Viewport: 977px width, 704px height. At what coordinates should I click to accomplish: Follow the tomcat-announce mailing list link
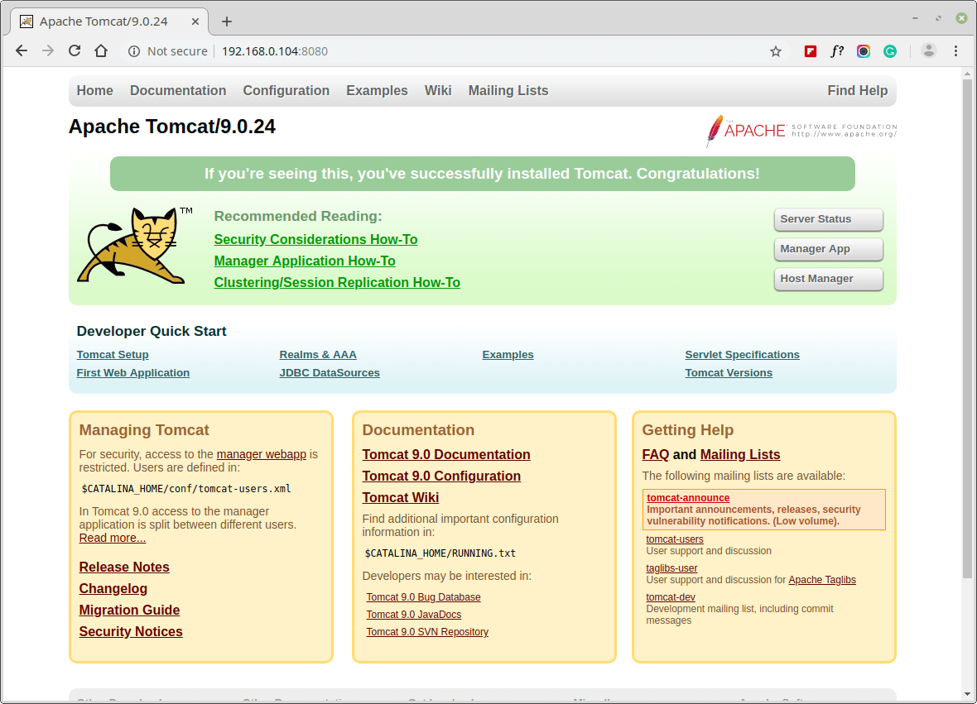688,498
